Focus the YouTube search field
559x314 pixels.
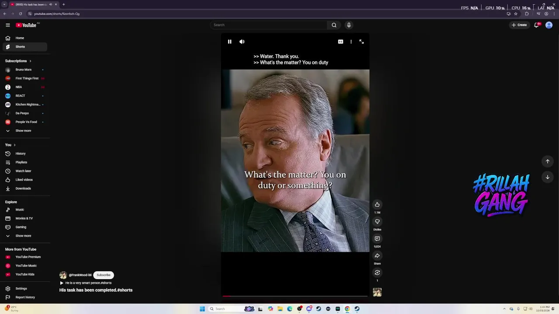click(x=269, y=25)
